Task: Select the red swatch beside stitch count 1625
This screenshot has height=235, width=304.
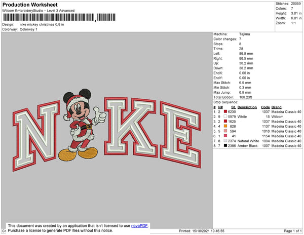Action: click(225, 121)
